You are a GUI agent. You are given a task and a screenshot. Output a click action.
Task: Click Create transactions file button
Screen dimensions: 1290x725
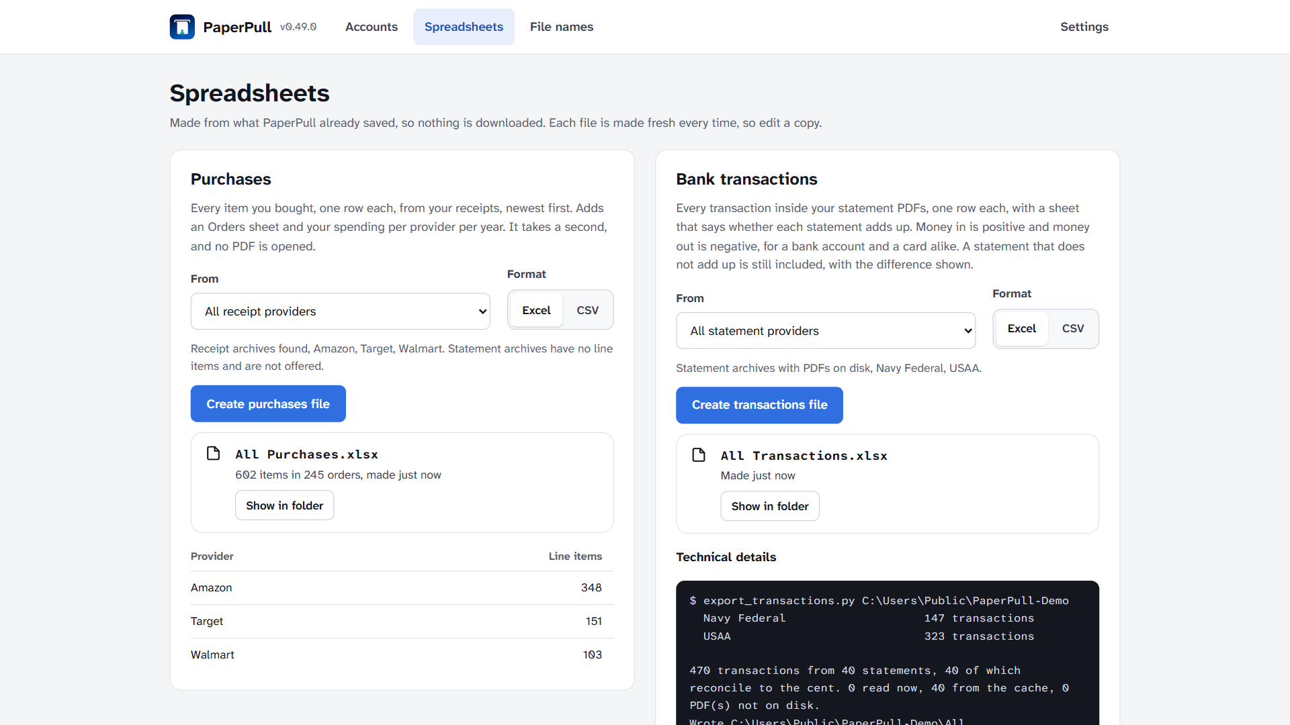click(759, 405)
